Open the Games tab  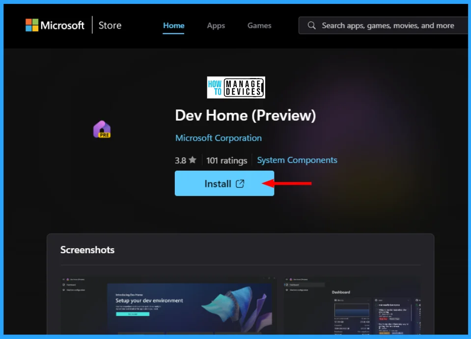coord(259,26)
